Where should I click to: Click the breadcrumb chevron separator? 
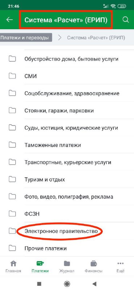(60, 38)
